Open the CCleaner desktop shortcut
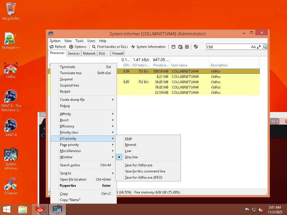This screenshot has width=287, height=215. pyautogui.click(x=11, y=186)
